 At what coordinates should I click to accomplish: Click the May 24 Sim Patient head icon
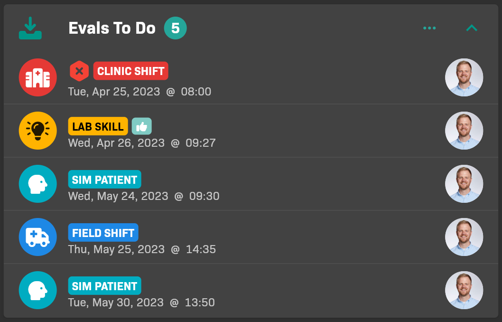[x=38, y=184]
